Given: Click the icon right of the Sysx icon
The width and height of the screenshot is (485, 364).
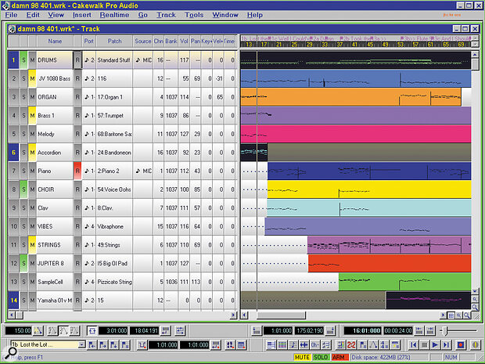Looking at the screenshot, I should (x=395, y=344).
